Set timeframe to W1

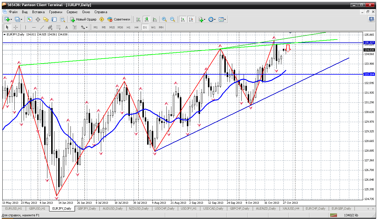point(153,27)
